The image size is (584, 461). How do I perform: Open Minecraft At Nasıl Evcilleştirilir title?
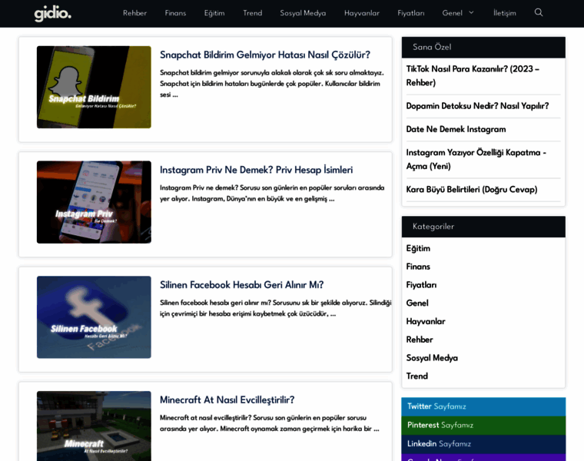point(227,400)
